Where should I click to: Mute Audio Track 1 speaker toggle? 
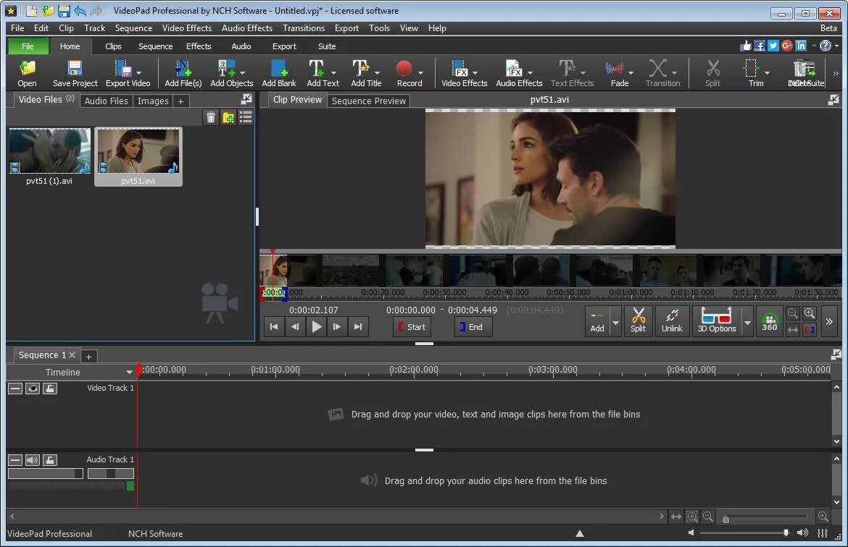click(33, 460)
